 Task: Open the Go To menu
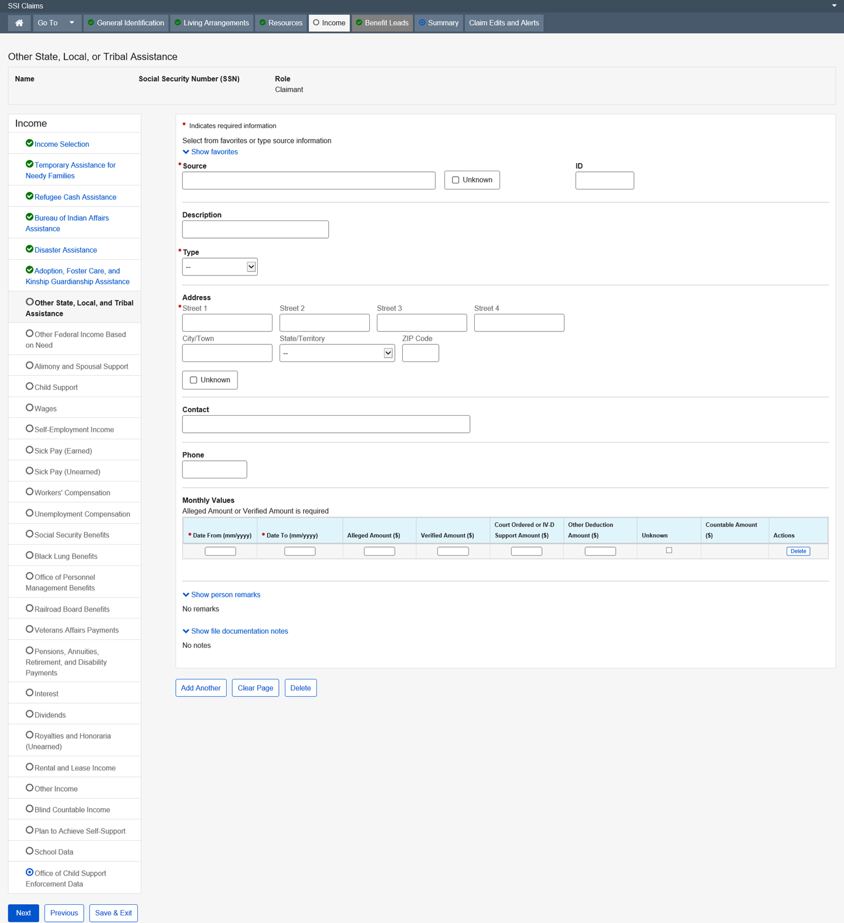(x=56, y=23)
